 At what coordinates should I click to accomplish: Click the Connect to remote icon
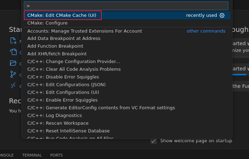coord(13,85)
